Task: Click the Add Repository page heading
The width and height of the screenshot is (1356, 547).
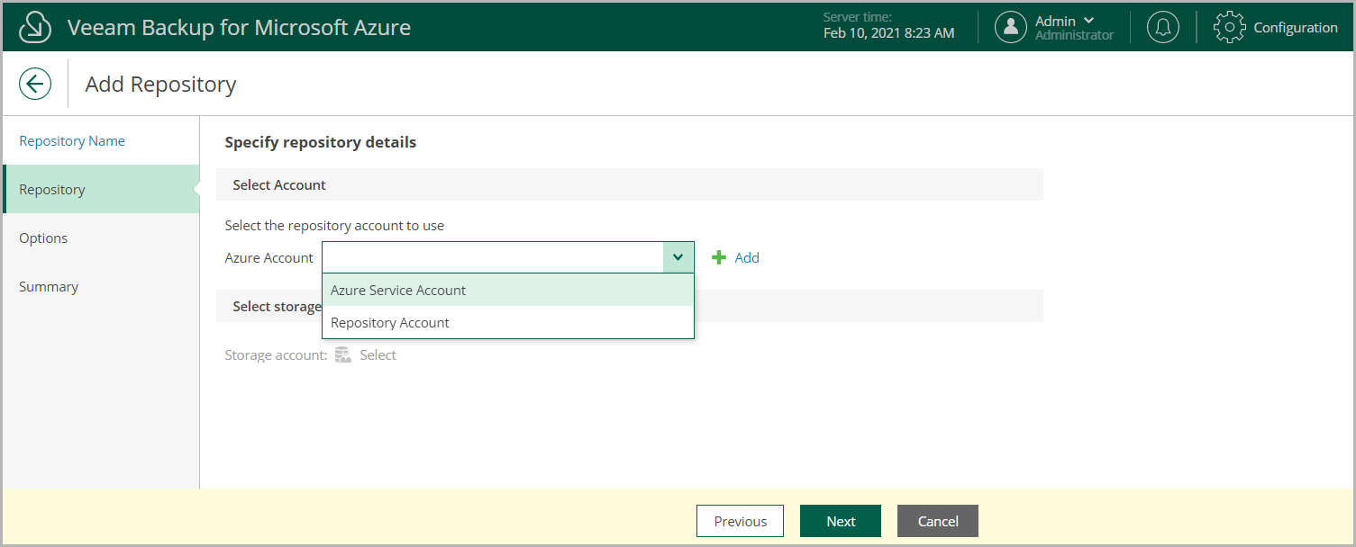Action: (160, 85)
